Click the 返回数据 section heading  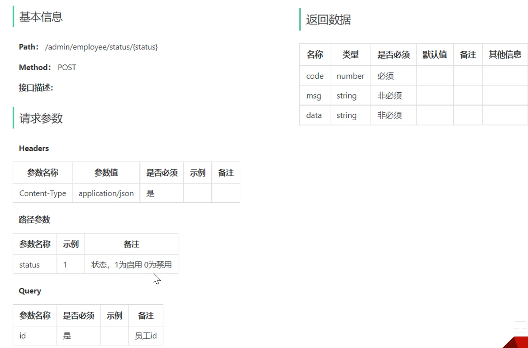(x=328, y=20)
